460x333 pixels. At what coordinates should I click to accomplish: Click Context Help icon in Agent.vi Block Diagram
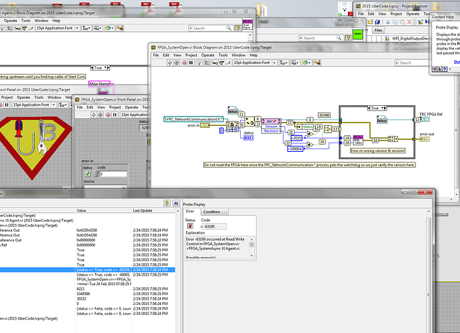[238, 28]
